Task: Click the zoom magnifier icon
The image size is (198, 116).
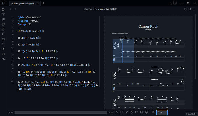Action: 153,112
